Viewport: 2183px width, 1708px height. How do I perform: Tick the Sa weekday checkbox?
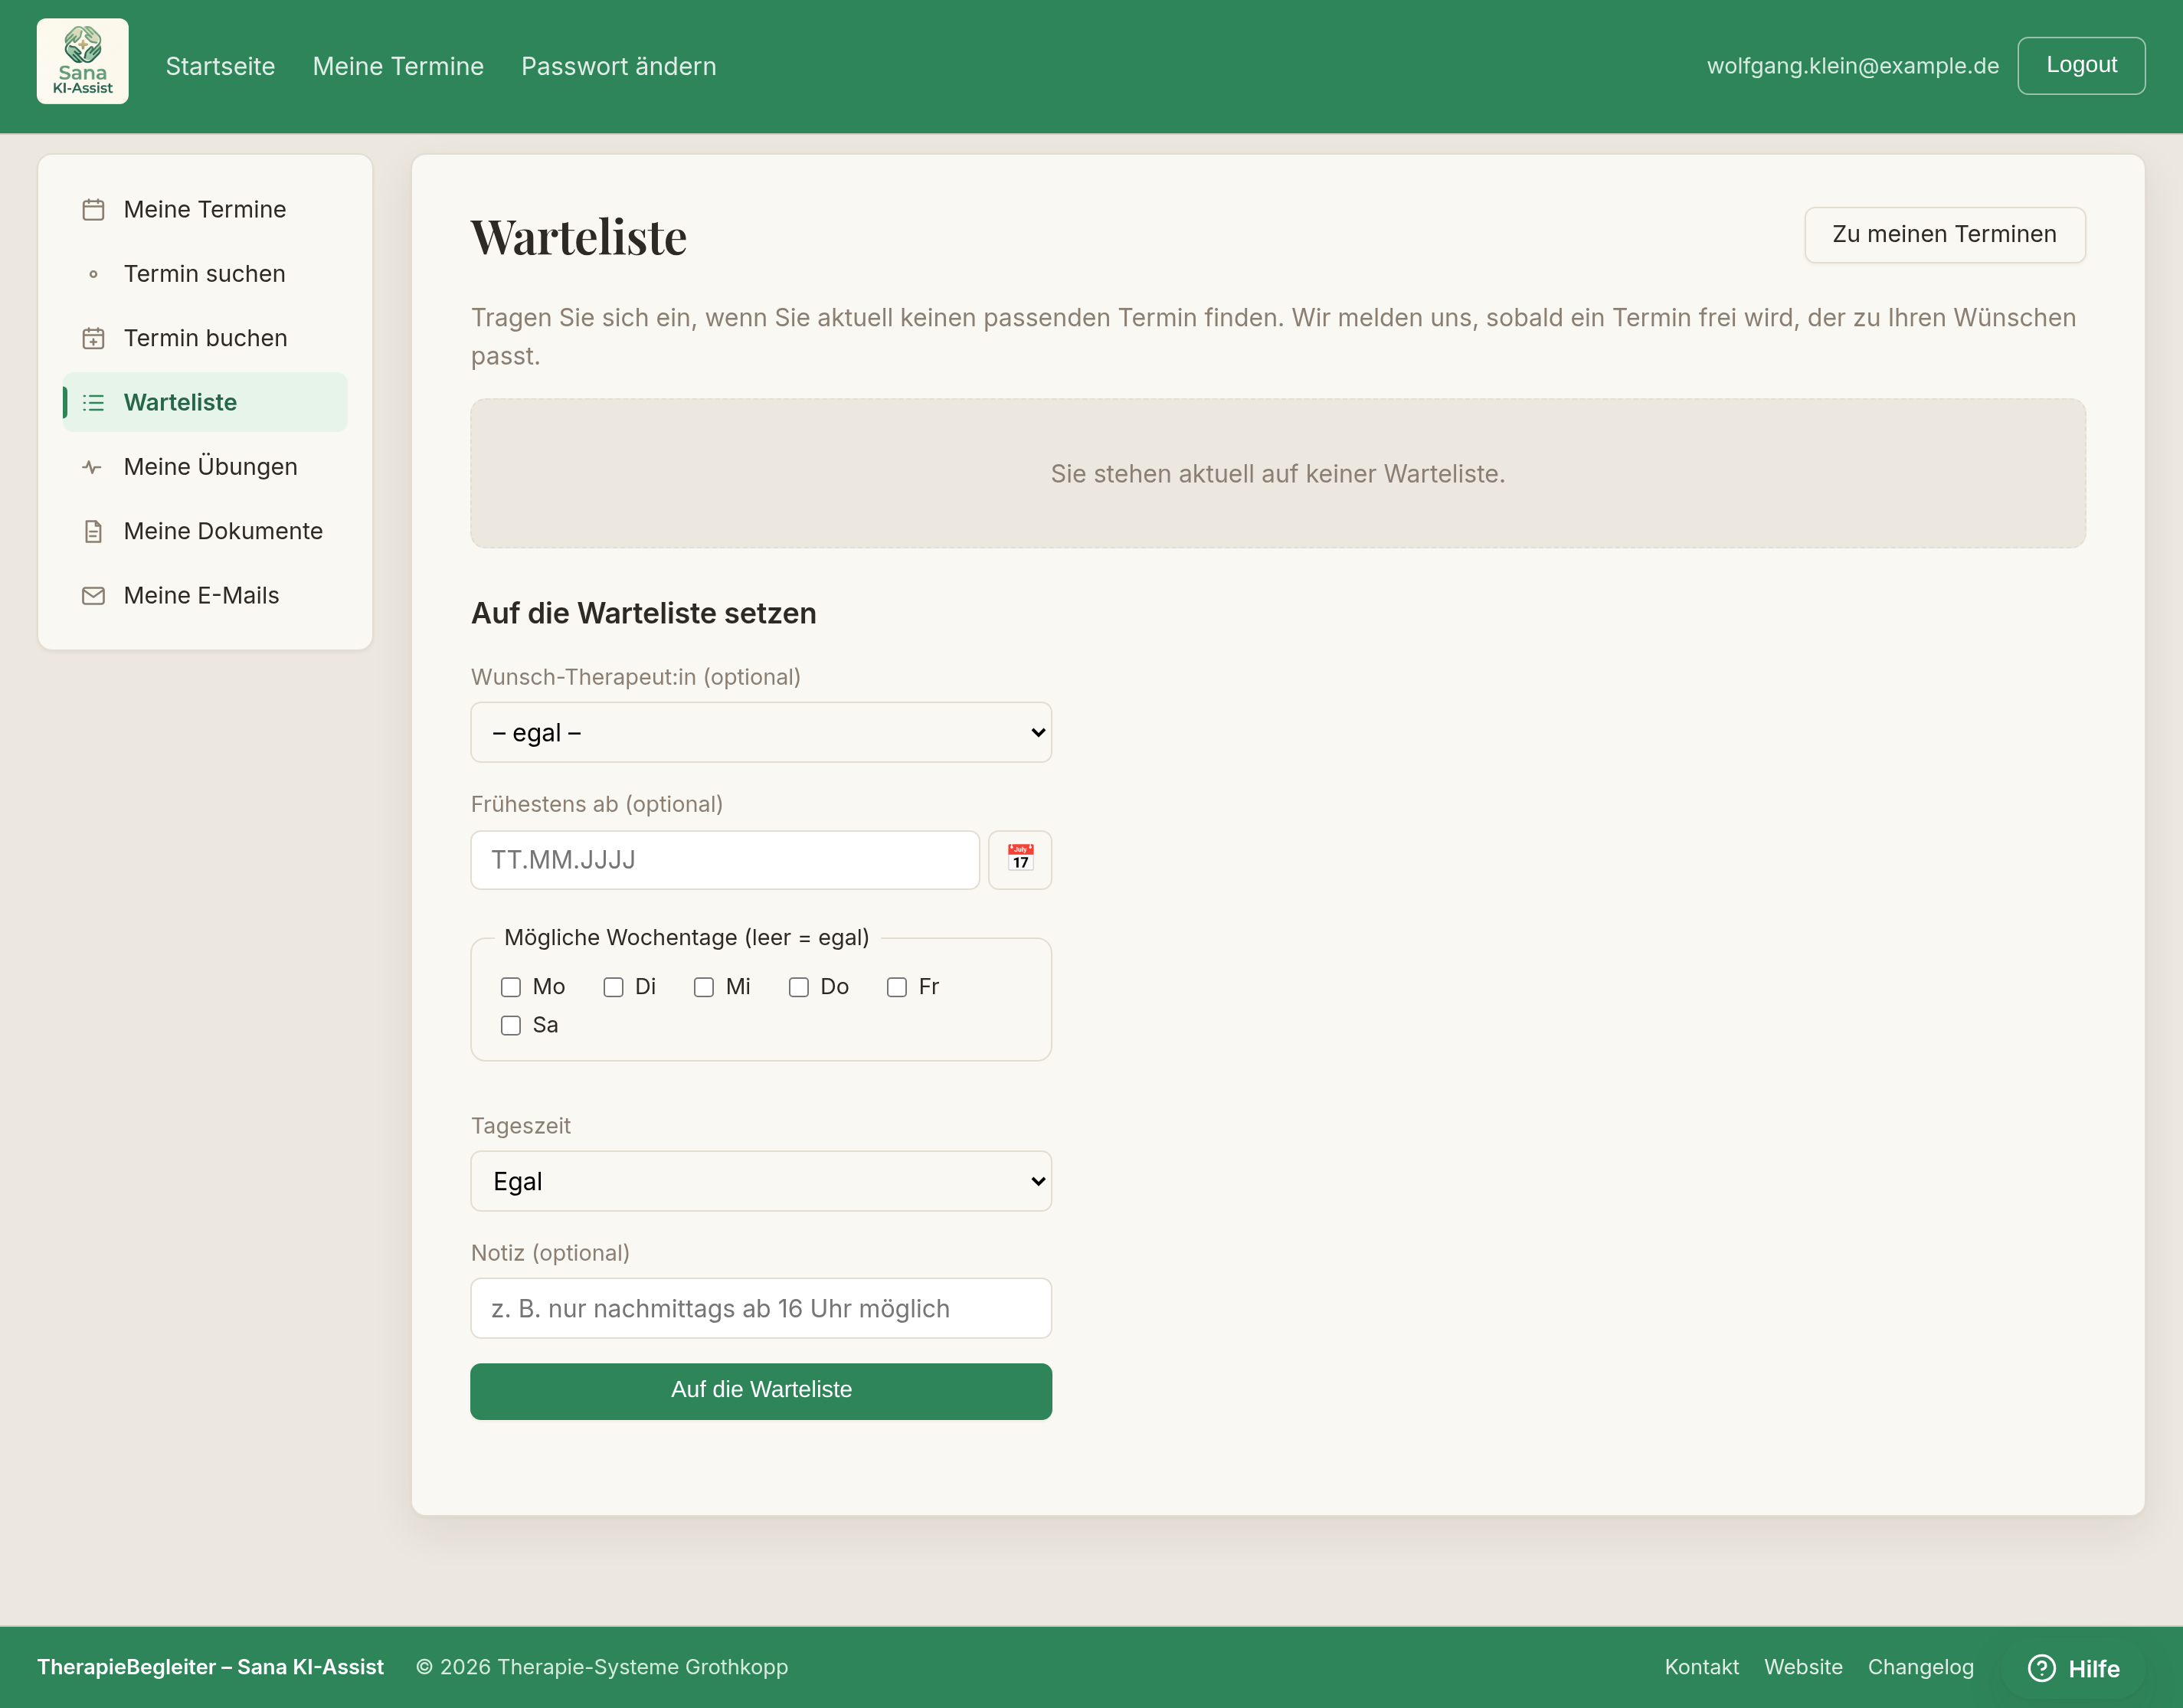click(x=511, y=1026)
